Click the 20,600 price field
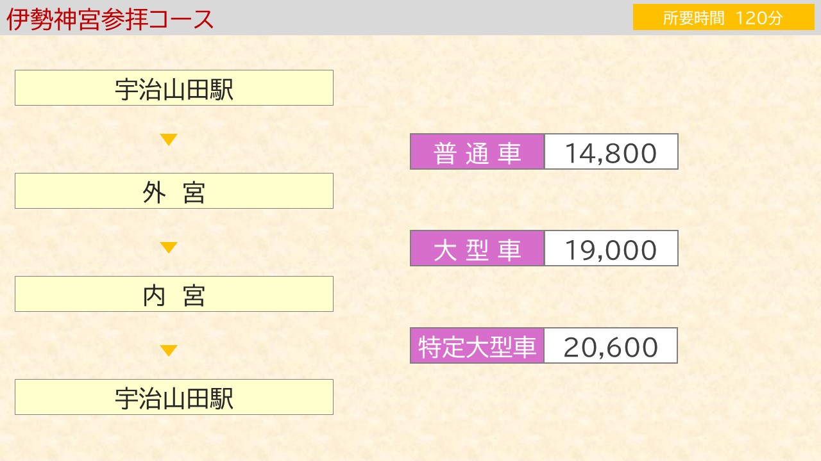 611,346
